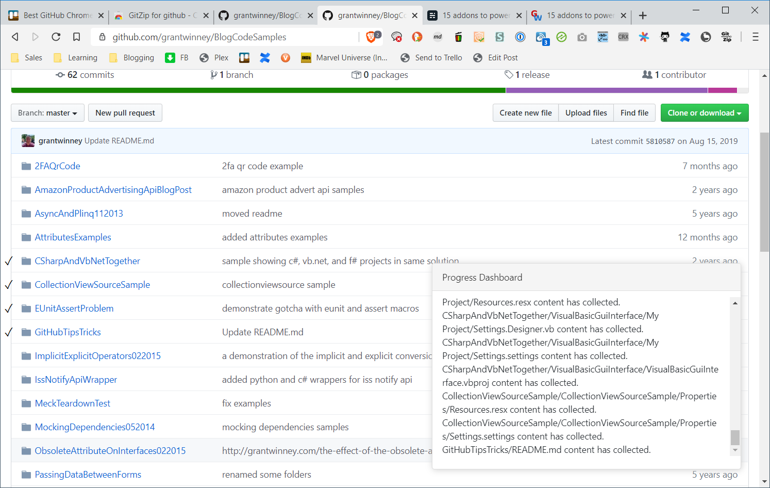Viewport: 770px width, 488px height.
Task: Click the CRX extension icon
Action: point(623,37)
